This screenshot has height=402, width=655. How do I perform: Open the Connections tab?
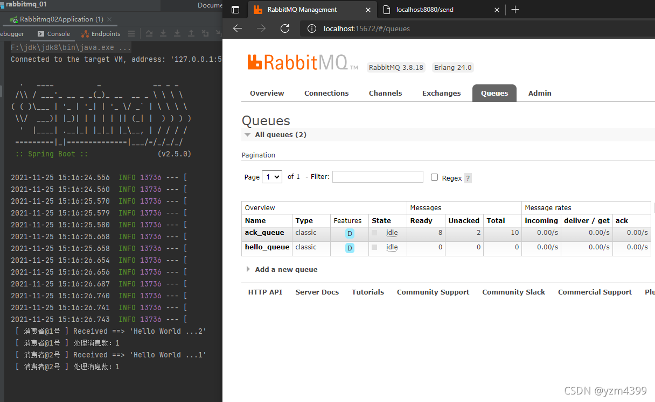pos(326,93)
